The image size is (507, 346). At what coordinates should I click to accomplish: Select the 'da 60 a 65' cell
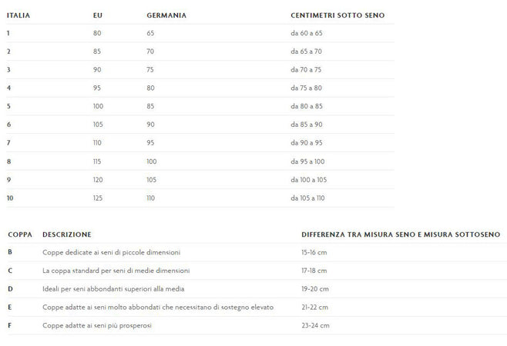307,33
